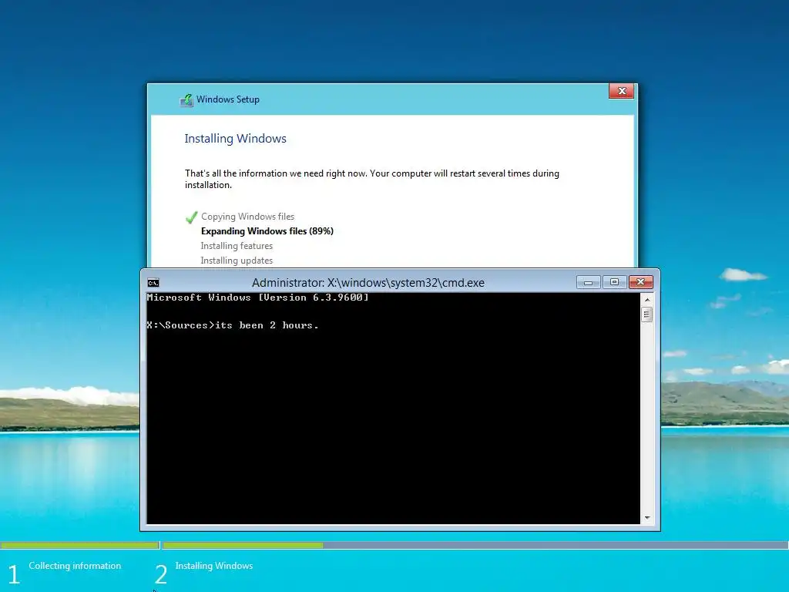Screen dimensions: 789x592
Task: Click the Windows Setup title icon
Action: [x=186, y=100]
